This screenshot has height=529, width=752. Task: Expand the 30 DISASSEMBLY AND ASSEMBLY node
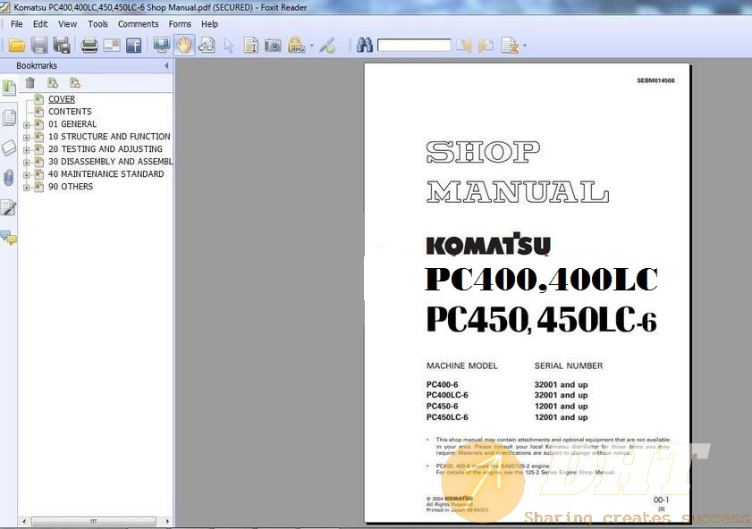point(27,163)
